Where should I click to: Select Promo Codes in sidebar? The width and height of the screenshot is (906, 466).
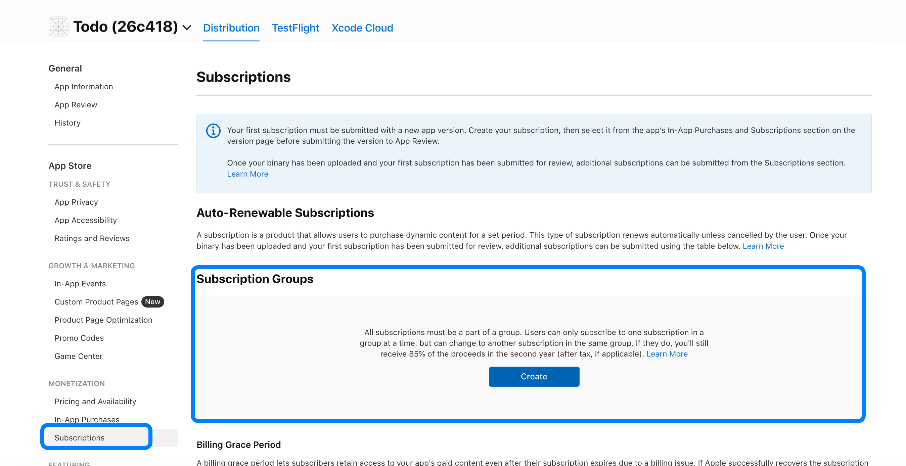click(x=79, y=338)
